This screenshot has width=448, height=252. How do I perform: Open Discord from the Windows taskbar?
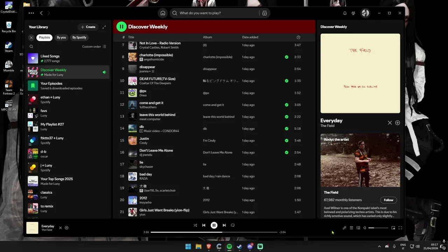250,246
